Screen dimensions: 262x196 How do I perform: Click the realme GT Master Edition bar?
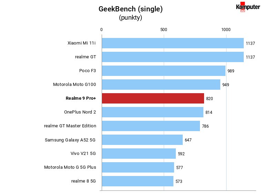coord(151,126)
